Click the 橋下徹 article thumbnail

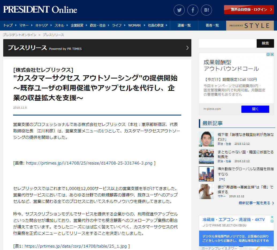[206, 139]
